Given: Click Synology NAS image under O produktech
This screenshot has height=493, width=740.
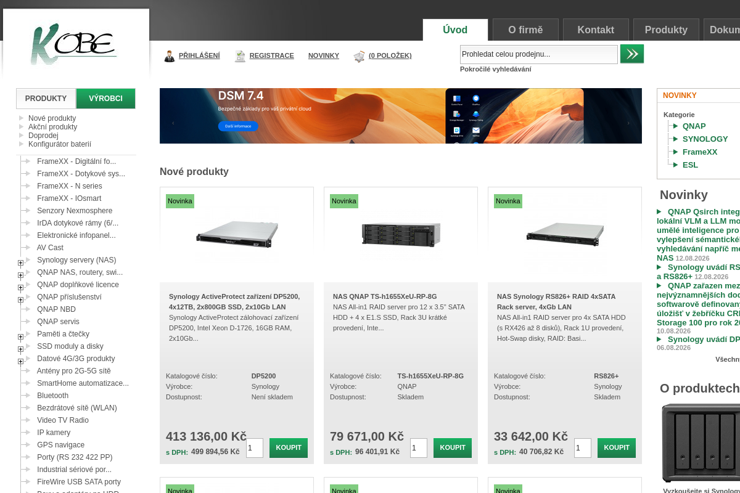Looking at the screenshot, I should 701,442.
